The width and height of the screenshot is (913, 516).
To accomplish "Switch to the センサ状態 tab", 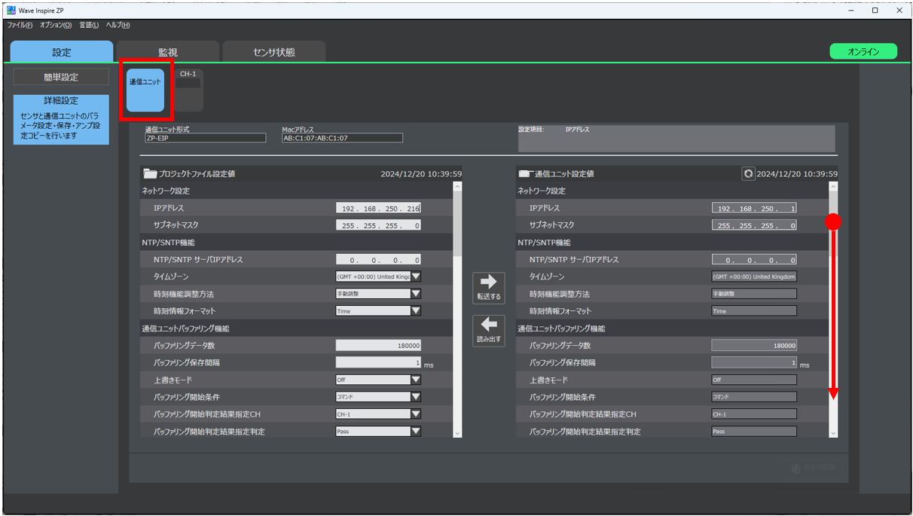I will (274, 51).
